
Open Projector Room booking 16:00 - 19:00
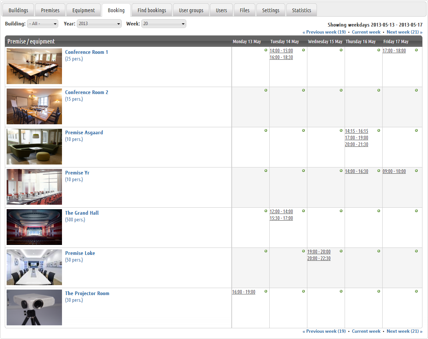(244, 292)
